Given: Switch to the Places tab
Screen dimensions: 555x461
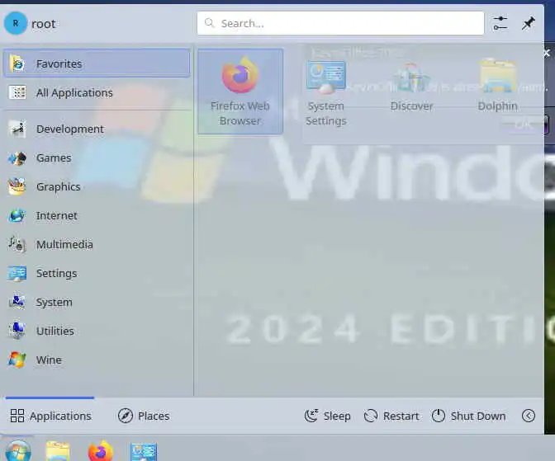Looking at the screenshot, I should [x=144, y=416].
